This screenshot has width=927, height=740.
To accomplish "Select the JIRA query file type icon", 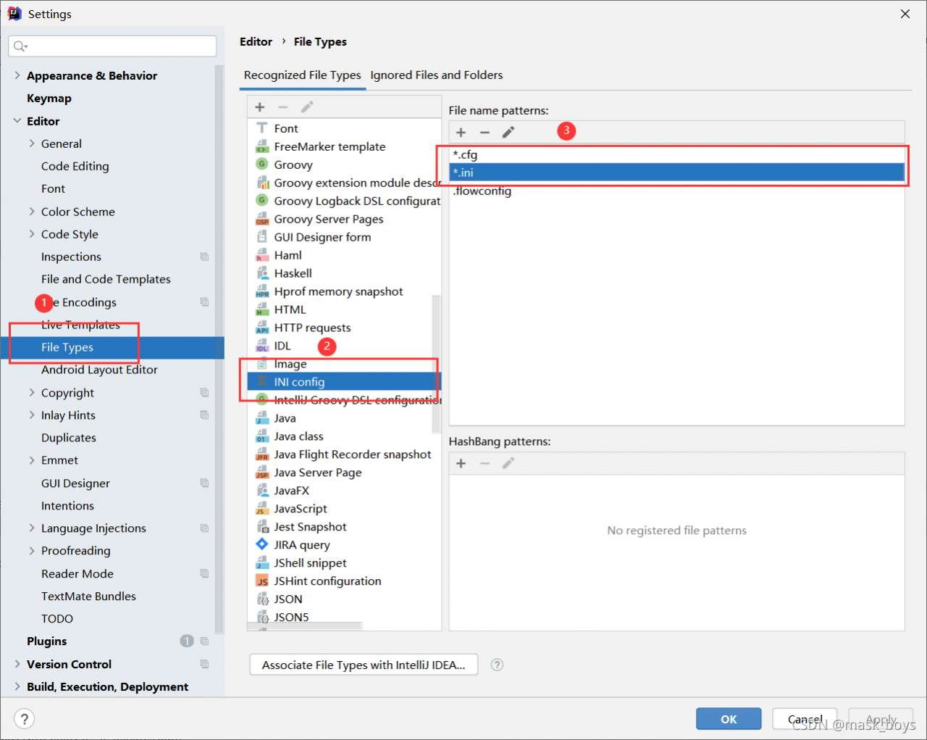I will pyautogui.click(x=262, y=544).
